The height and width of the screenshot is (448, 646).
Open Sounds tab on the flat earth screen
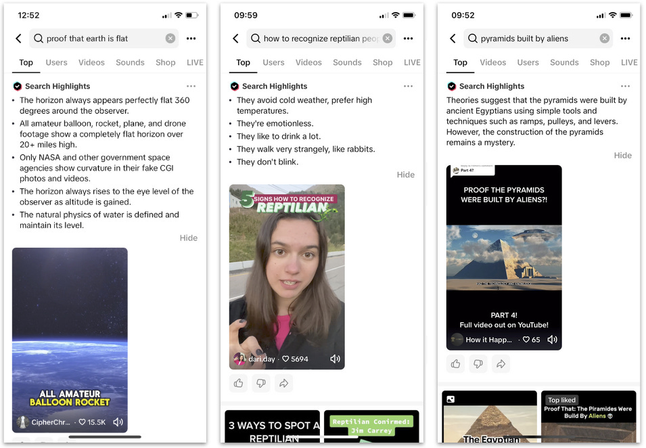tap(130, 62)
